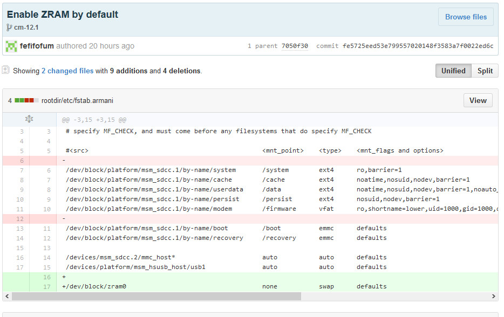Viewport: 504px width, 317px height.
Task: Click the horizontal scrollbar left arrow
Action: (7, 296)
